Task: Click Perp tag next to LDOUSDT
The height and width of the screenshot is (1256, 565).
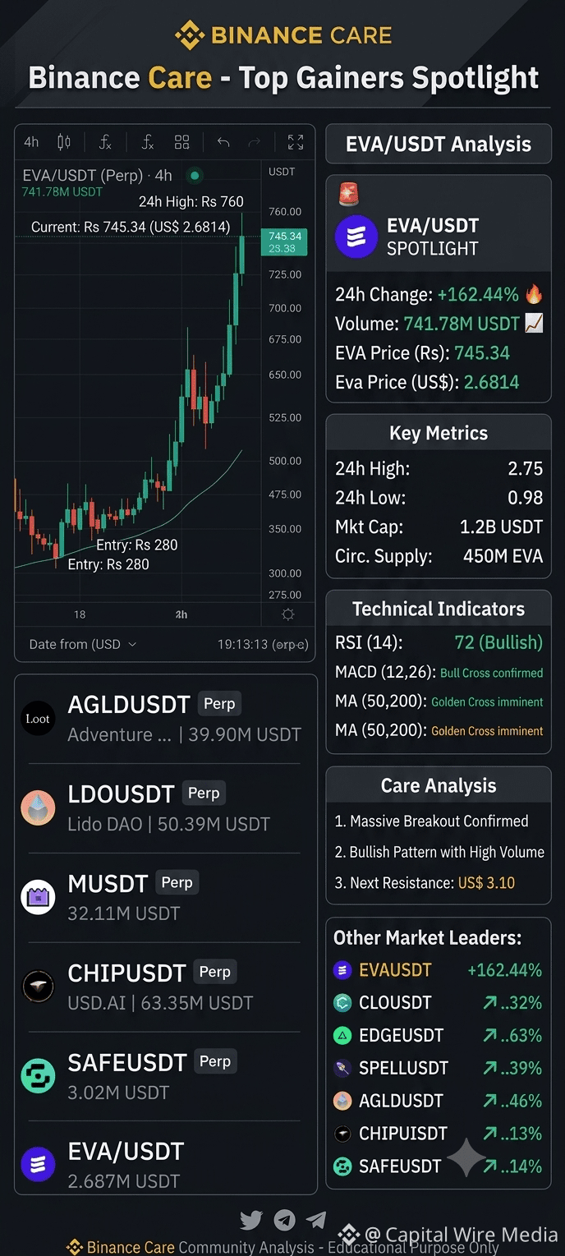Action: (x=204, y=794)
